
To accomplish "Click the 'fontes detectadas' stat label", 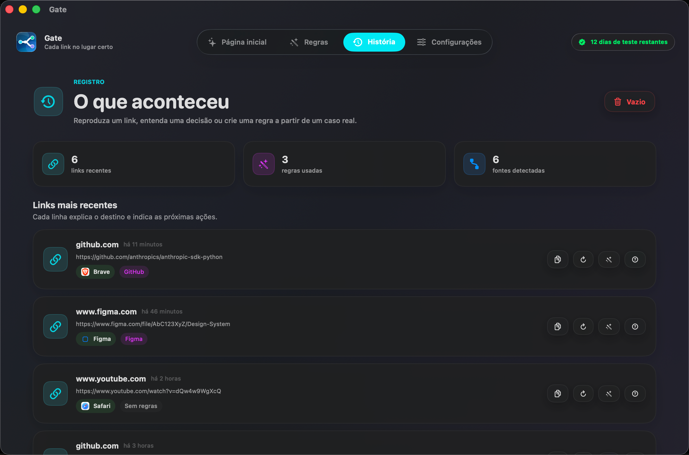I will coord(519,171).
